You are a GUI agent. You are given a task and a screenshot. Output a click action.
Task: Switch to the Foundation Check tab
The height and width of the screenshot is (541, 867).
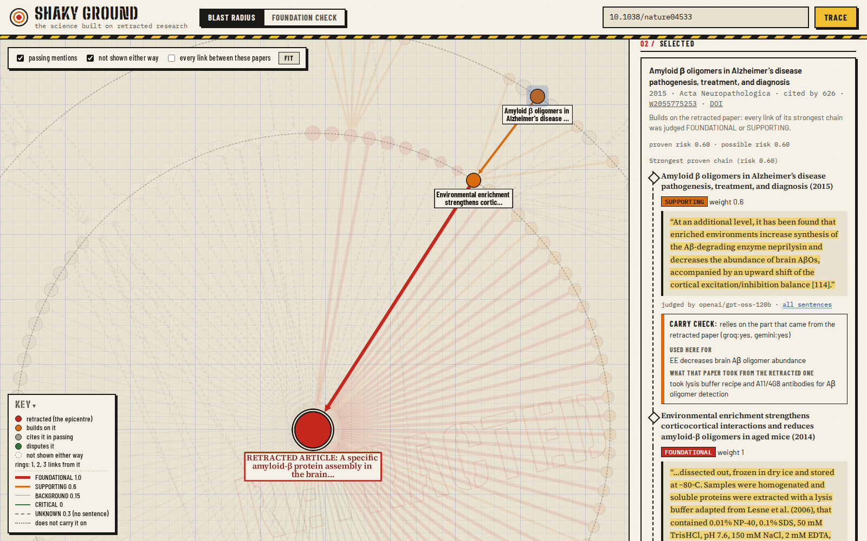[x=305, y=18]
